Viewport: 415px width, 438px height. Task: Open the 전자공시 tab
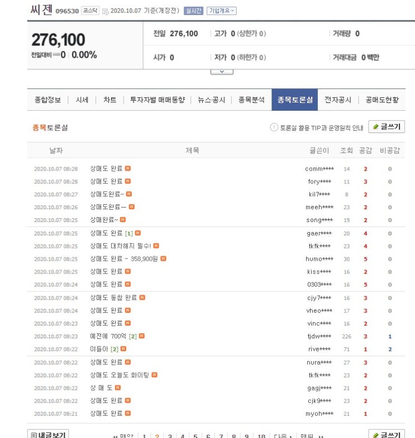338,100
